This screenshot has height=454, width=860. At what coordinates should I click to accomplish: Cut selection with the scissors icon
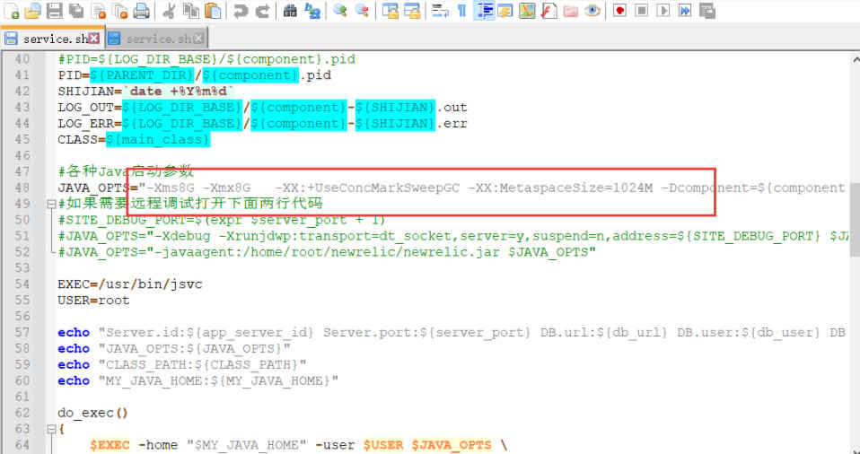[x=169, y=11]
